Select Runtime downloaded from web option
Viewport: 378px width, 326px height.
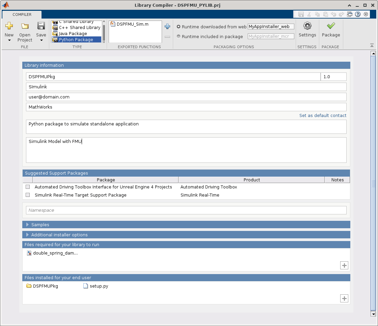point(179,27)
